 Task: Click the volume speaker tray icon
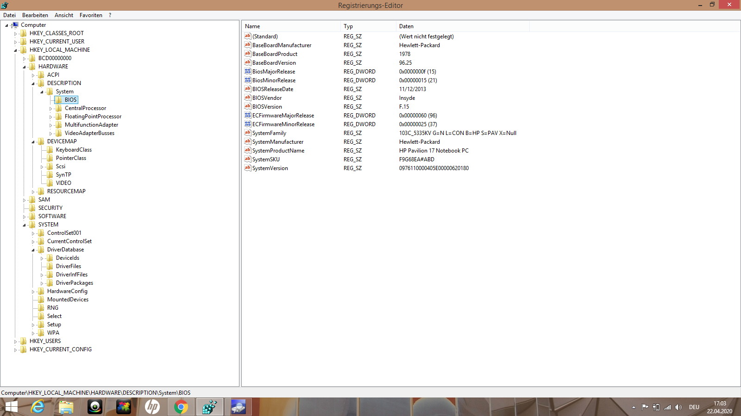tap(678, 407)
